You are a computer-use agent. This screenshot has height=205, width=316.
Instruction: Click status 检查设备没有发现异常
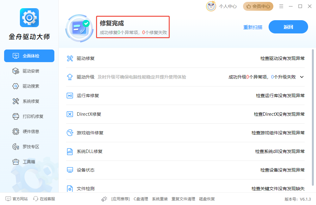point(282,170)
